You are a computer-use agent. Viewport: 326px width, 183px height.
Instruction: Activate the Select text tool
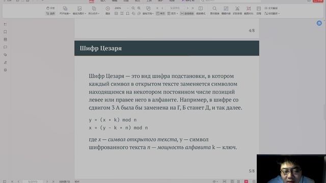point(50,14)
